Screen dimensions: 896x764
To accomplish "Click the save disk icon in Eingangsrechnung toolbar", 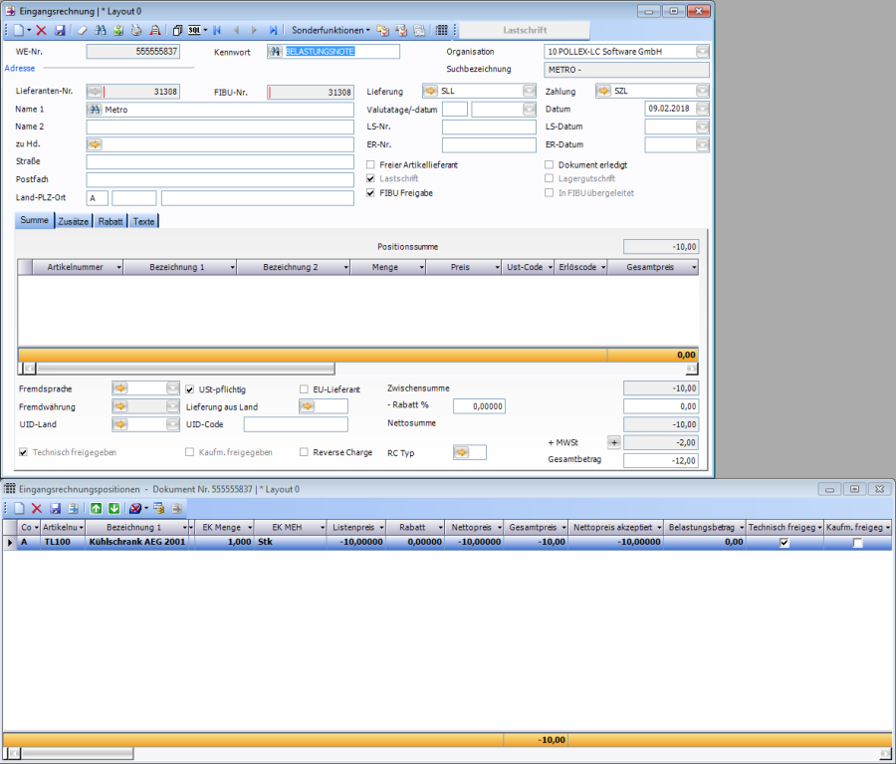I will pyautogui.click(x=60, y=30).
